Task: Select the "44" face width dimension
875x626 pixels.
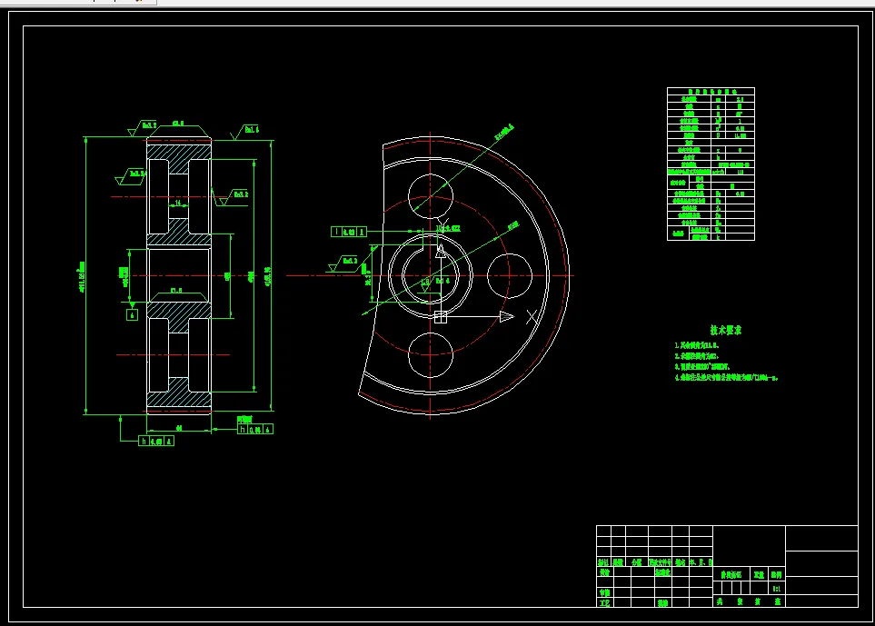Action: click(179, 428)
